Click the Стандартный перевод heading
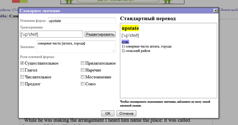The height and width of the screenshot is (125, 238). point(148,18)
